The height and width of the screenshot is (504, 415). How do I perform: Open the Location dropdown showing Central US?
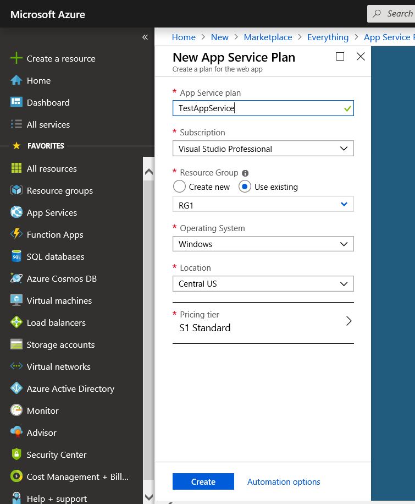(x=263, y=283)
